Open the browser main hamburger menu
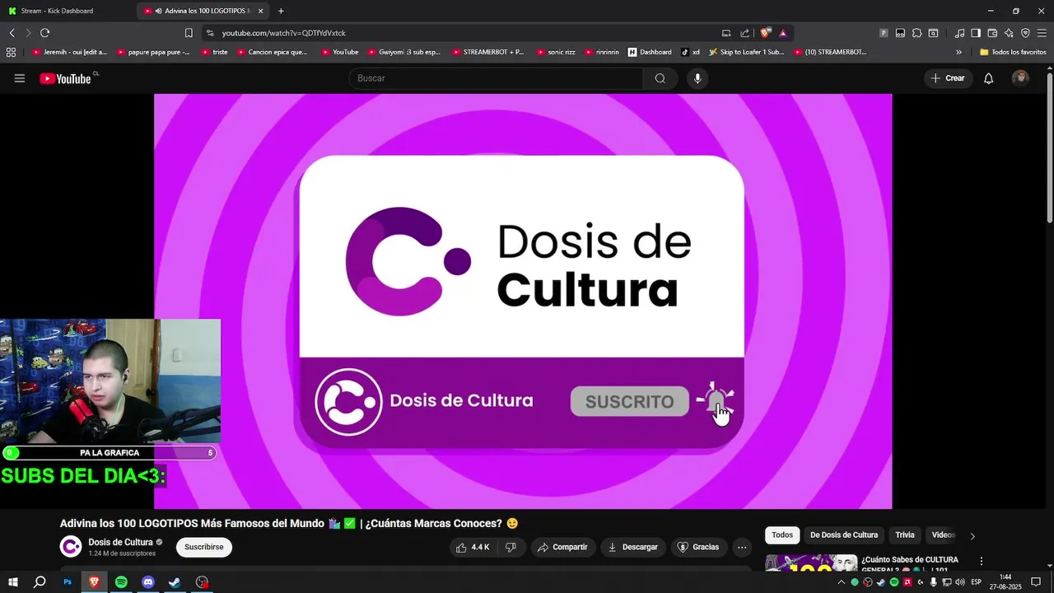 pyautogui.click(x=1042, y=33)
